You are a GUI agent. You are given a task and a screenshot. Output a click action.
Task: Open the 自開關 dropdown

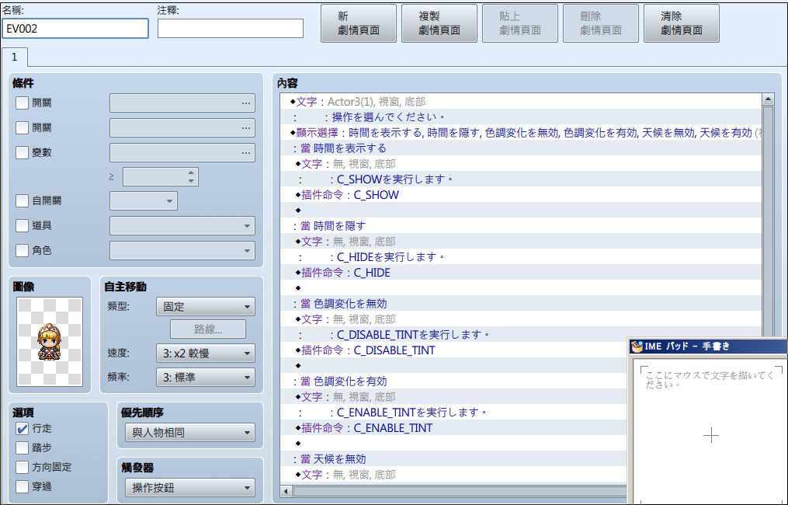(143, 201)
